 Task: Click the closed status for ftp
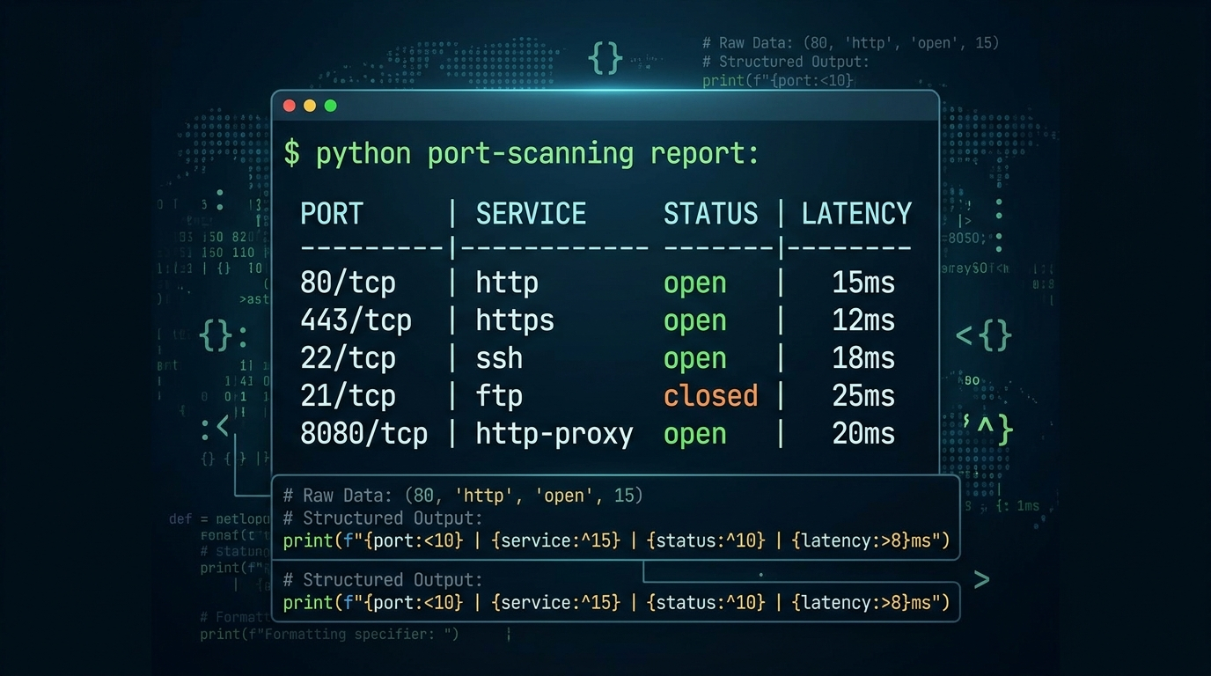tap(710, 396)
